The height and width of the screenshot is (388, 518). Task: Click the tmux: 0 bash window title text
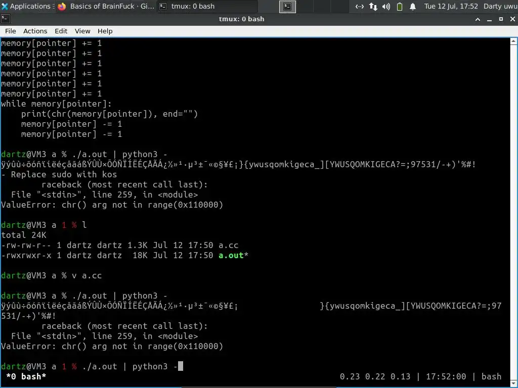(x=241, y=19)
